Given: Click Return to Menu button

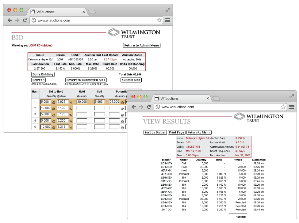Looking at the screenshot, I should click(x=199, y=132).
